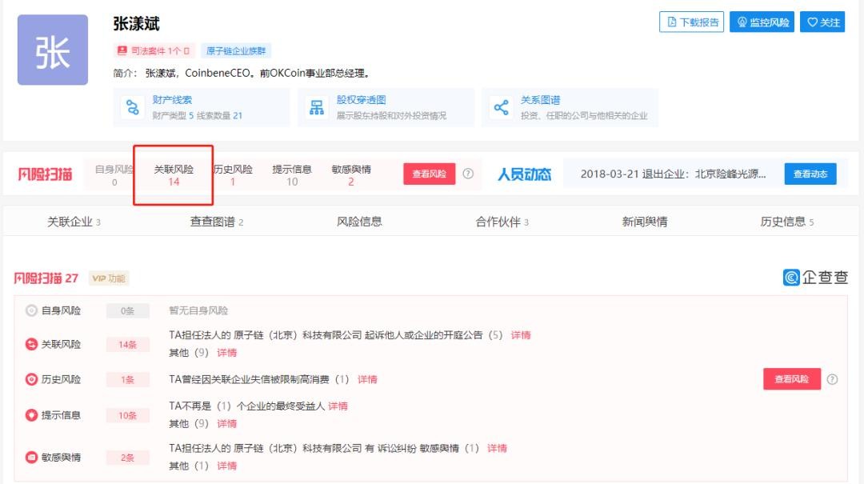Screen dimensions: 864x484
Task: Switch to the 关联企业 tab
Action: [74, 222]
